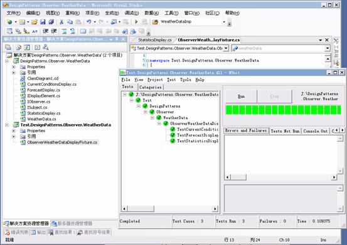This screenshot has height=245, width=347.
Task: Switch to StatisticsDisplay.cs editor tab
Action: 155,40
